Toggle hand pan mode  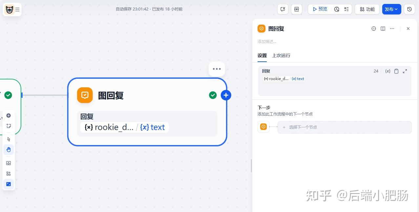[9, 150]
